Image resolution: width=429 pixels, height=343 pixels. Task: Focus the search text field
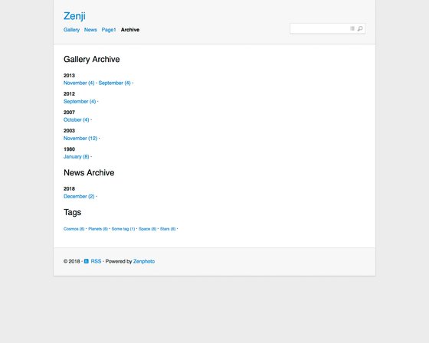tap(320, 28)
